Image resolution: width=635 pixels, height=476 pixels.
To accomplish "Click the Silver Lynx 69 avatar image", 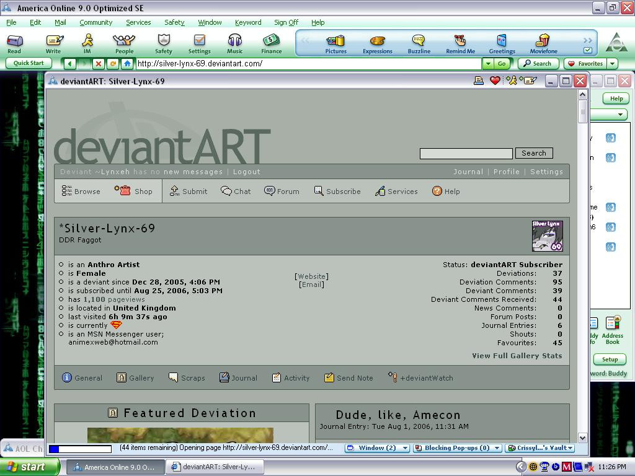I will click(547, 236).
